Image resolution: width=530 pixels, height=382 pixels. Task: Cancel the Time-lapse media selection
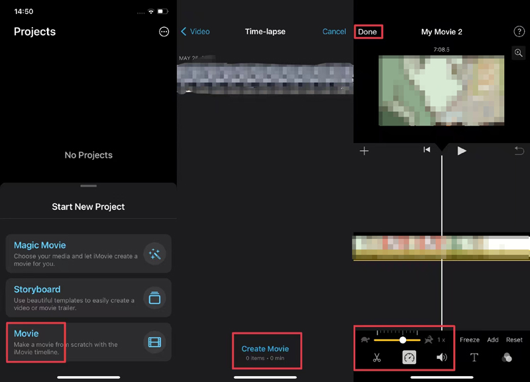(x=334, y=32)
